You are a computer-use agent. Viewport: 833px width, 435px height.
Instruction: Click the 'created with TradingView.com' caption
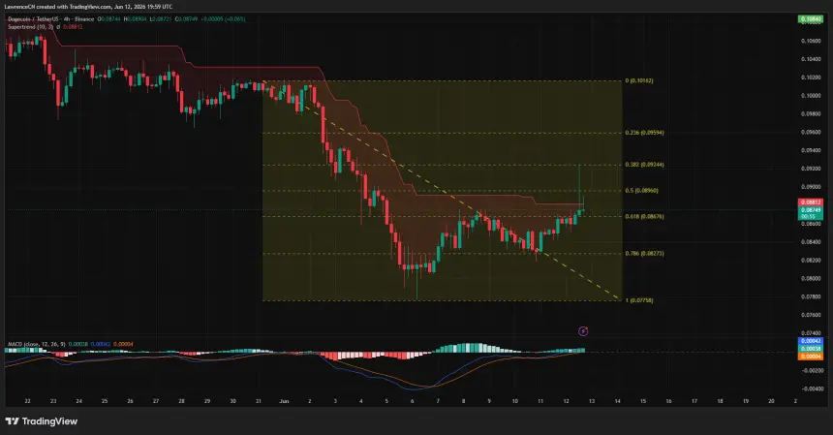coord(75,7)
